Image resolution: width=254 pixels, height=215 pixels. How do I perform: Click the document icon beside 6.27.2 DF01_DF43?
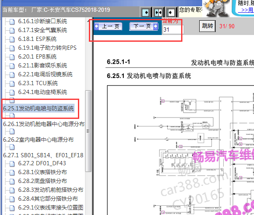click(12, 164)
